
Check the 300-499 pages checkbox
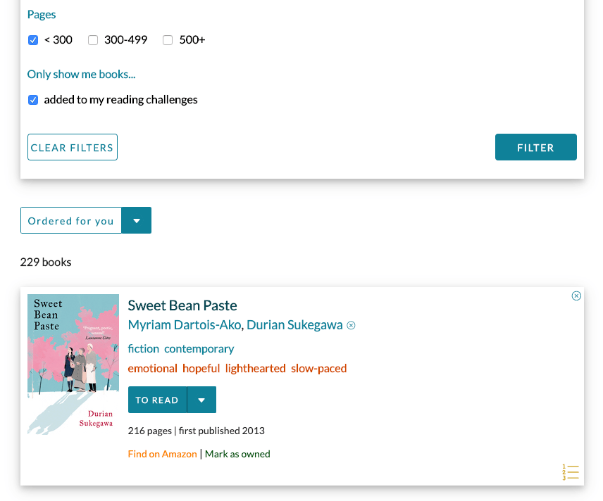tap(93, 40)
